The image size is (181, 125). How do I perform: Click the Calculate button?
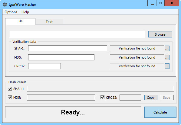(x=160, y=112)
